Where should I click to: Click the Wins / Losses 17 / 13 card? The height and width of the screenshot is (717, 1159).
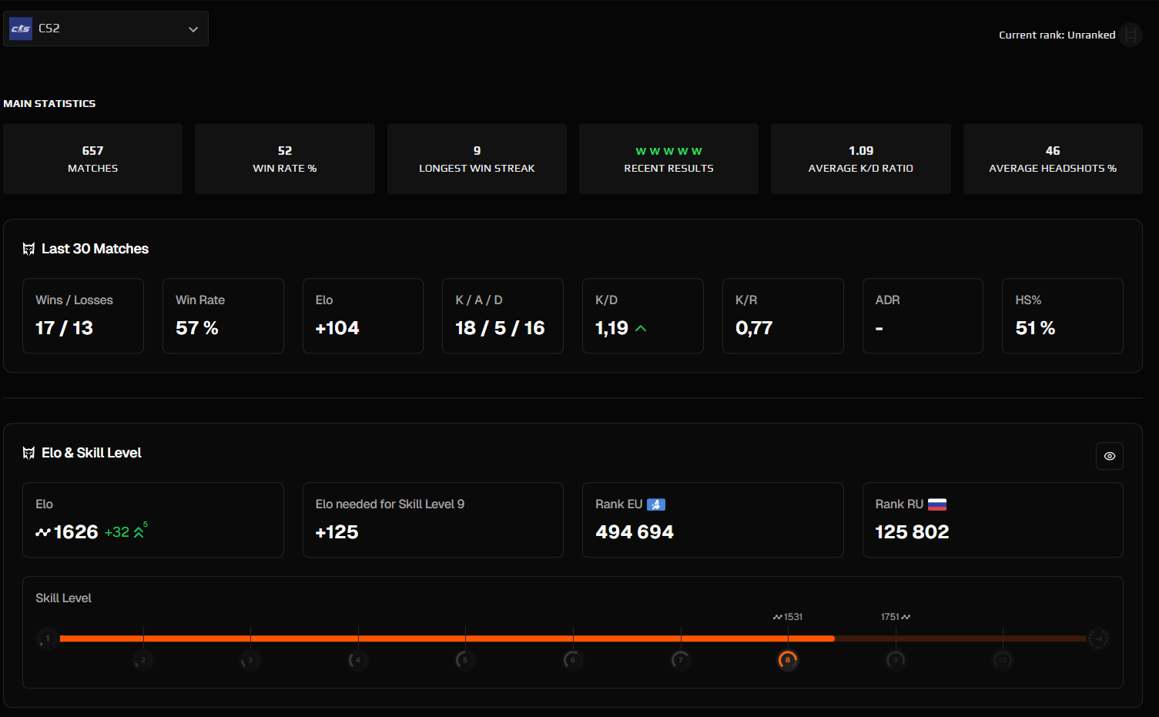[x=83, y=316]
